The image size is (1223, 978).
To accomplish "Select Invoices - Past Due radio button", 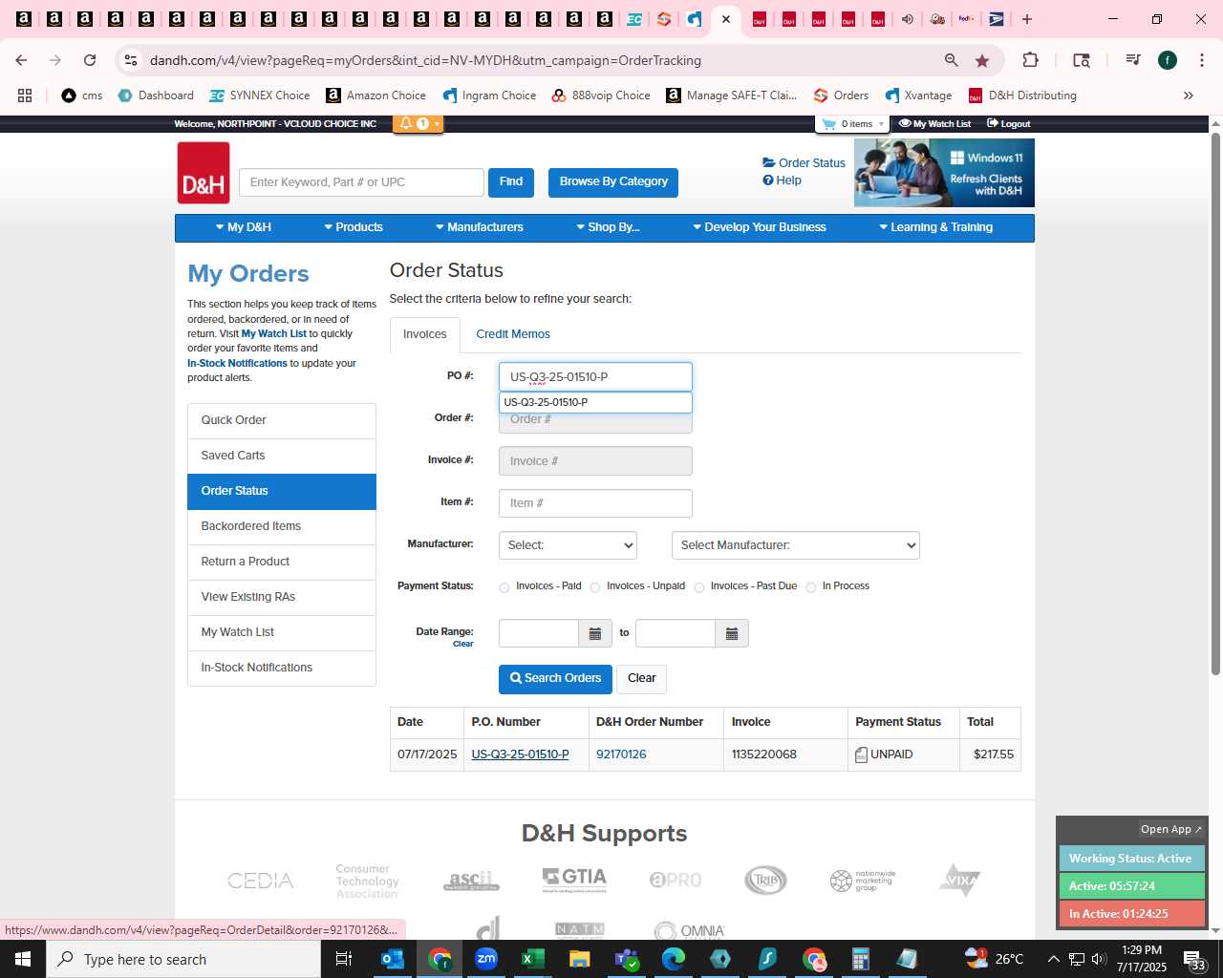I will tap(699, 587).
